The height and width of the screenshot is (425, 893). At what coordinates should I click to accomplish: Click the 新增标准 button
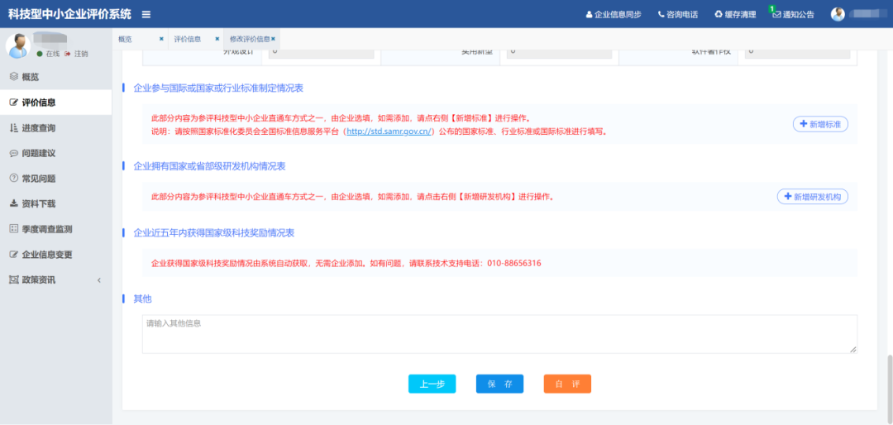click(820, 124)
